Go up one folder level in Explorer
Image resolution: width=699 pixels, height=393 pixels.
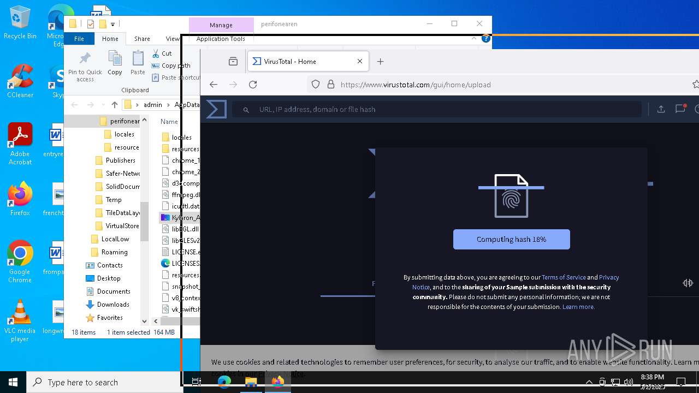tap(114, 105)
